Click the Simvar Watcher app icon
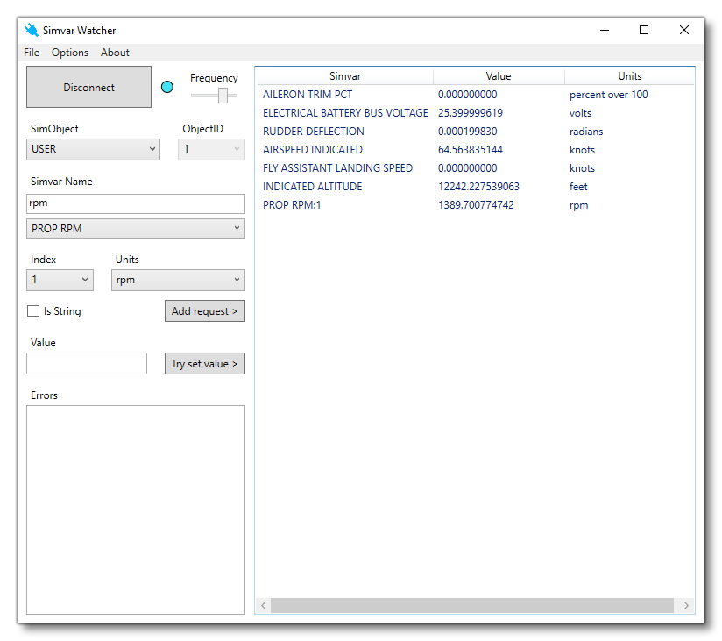This screenshot has height=641, width=722. click(32, 30)
